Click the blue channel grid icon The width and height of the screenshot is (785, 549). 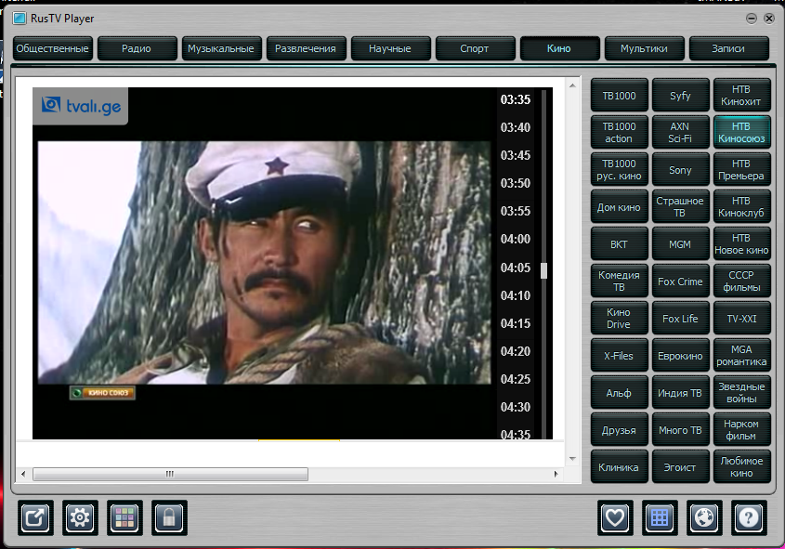(660, 517)
